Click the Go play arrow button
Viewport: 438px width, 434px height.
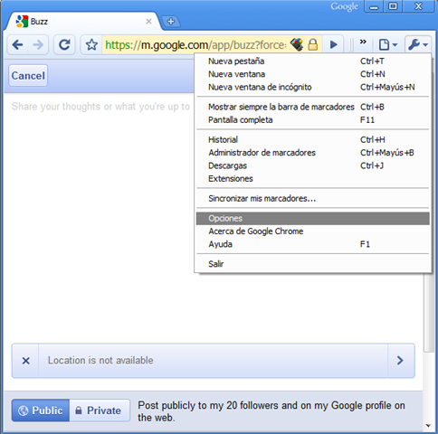(x=334, y=45)
